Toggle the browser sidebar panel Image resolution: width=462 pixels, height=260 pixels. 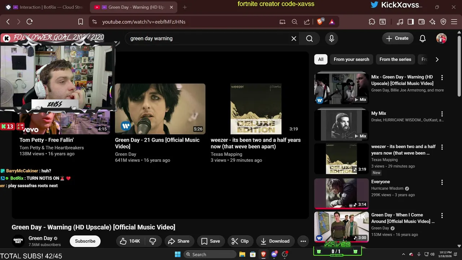click(411, 22)
